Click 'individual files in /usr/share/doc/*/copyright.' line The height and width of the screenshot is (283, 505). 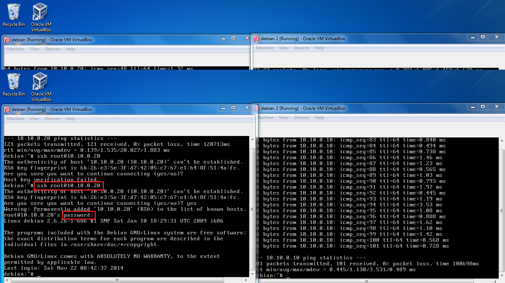tap(82, 245)
